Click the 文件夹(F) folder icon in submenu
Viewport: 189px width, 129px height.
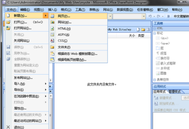52,47
